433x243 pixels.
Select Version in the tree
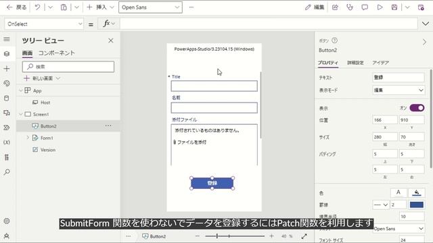(48, 150)
